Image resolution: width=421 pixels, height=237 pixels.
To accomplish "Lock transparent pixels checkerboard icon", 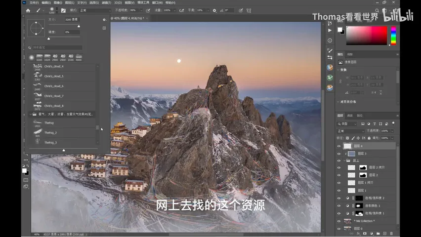I will tap(347, 138).
